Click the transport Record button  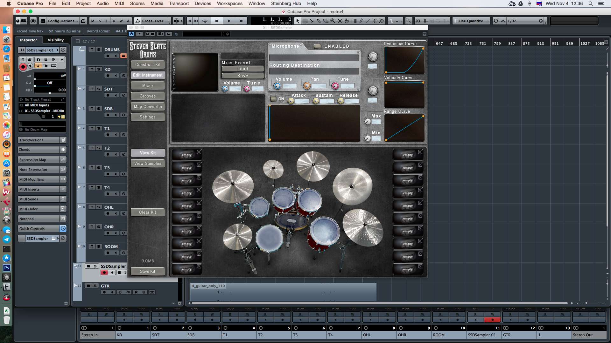[241, 21]
